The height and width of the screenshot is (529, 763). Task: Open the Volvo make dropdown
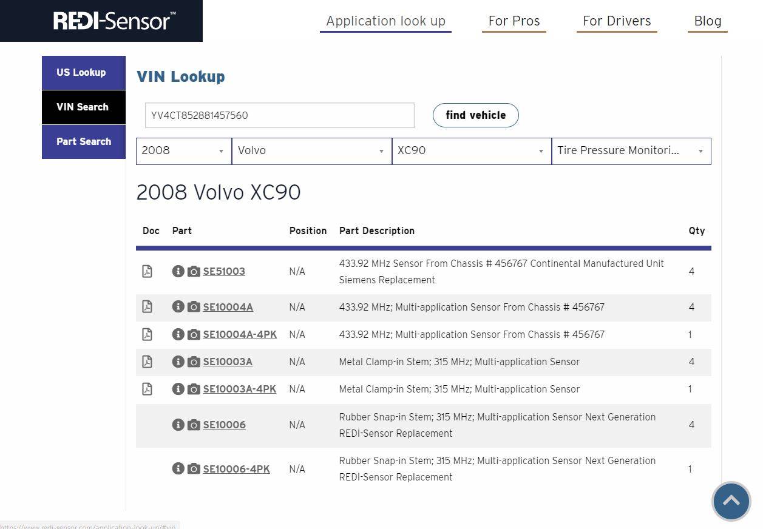[311, 151]
